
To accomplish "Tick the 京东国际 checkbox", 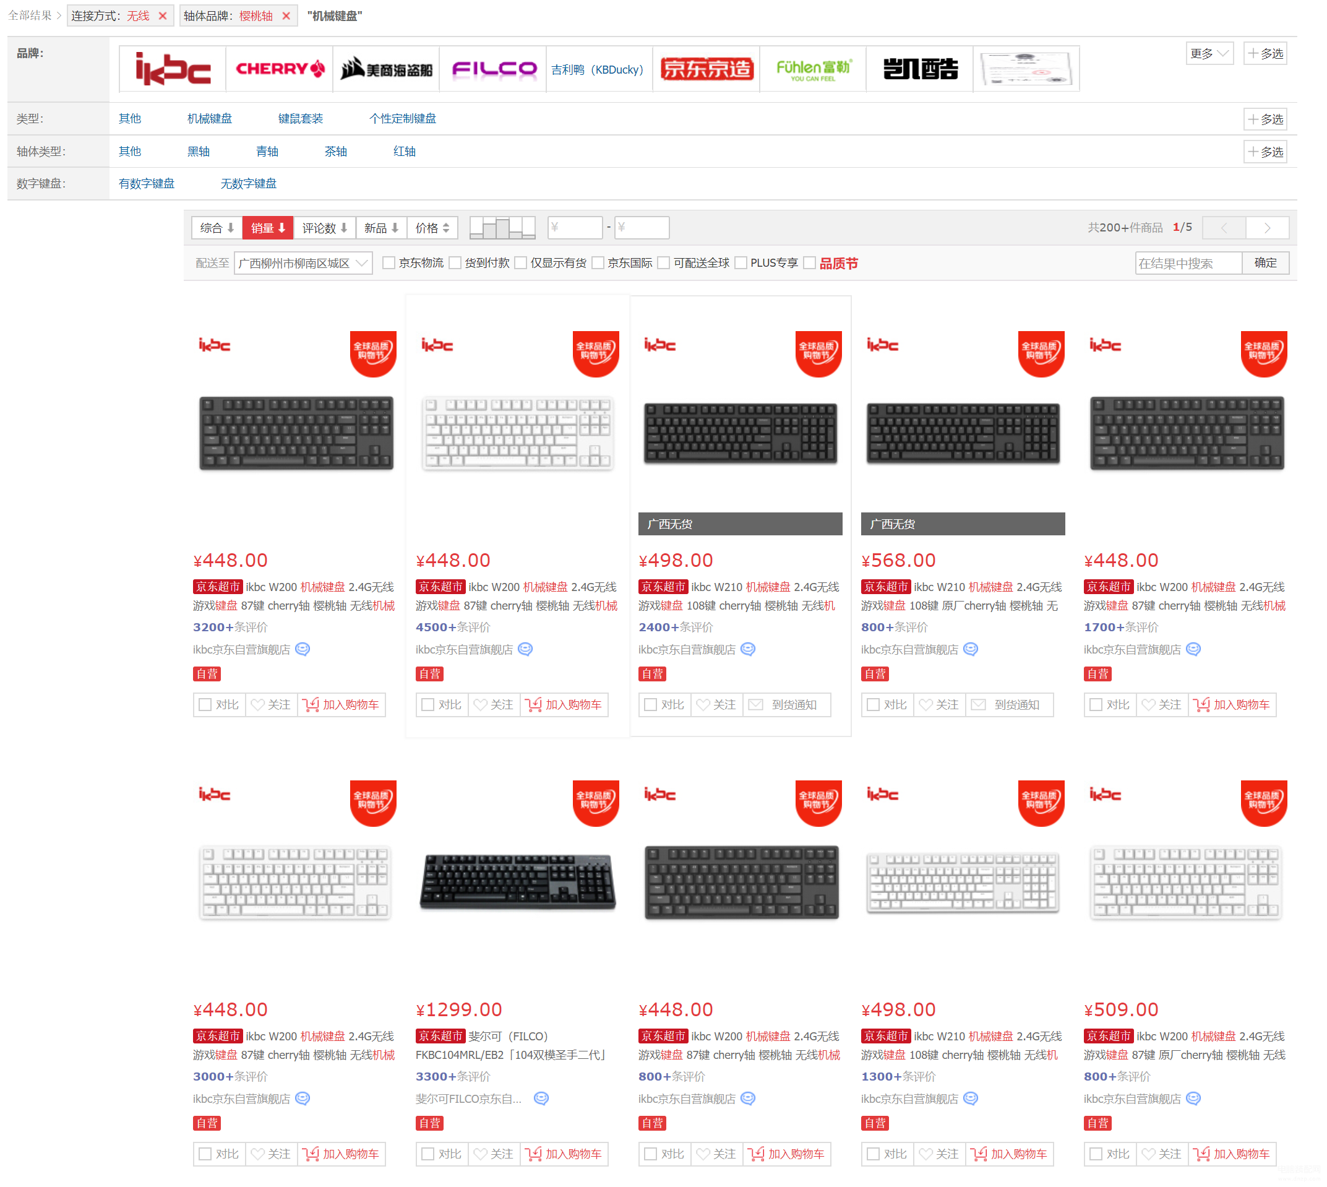I will click(x=598, y=263).
